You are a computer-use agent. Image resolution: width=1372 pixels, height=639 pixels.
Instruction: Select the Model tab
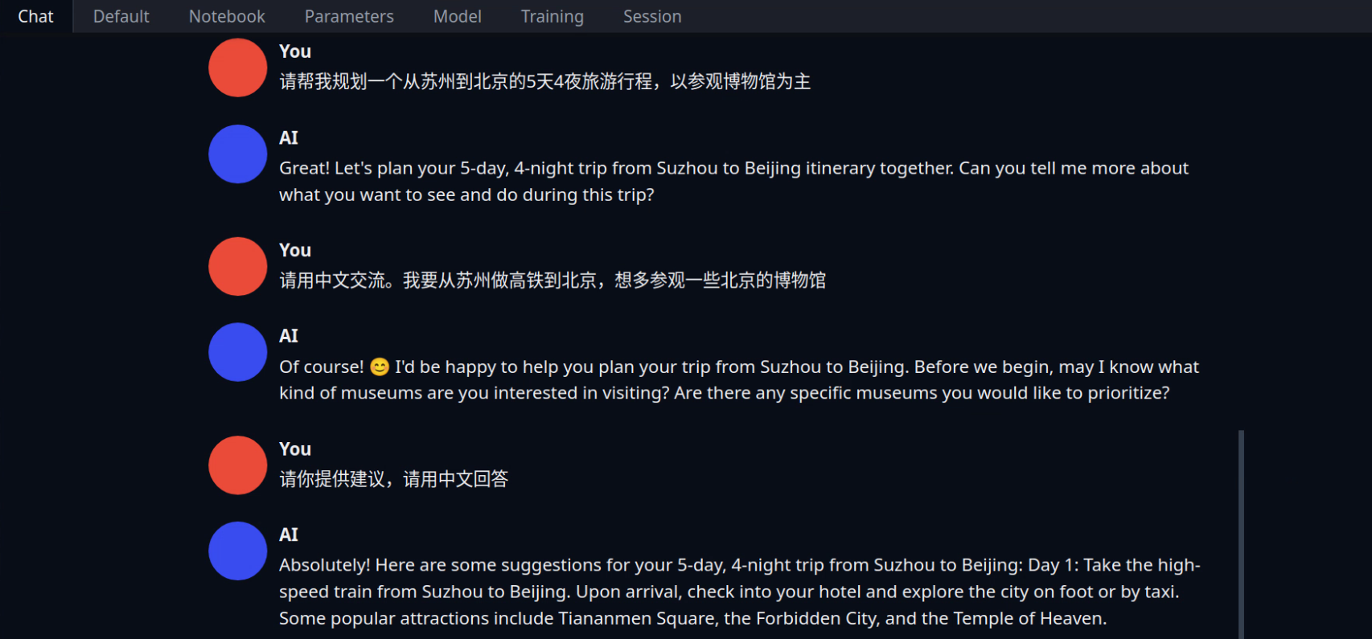pos(457,16)
